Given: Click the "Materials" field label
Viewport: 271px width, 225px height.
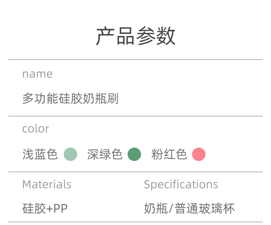Looking at the screenshot, I should point(47,185).
